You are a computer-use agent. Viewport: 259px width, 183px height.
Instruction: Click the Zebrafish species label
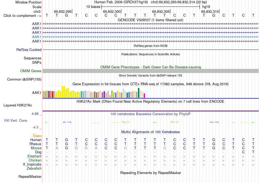[34, 169]
